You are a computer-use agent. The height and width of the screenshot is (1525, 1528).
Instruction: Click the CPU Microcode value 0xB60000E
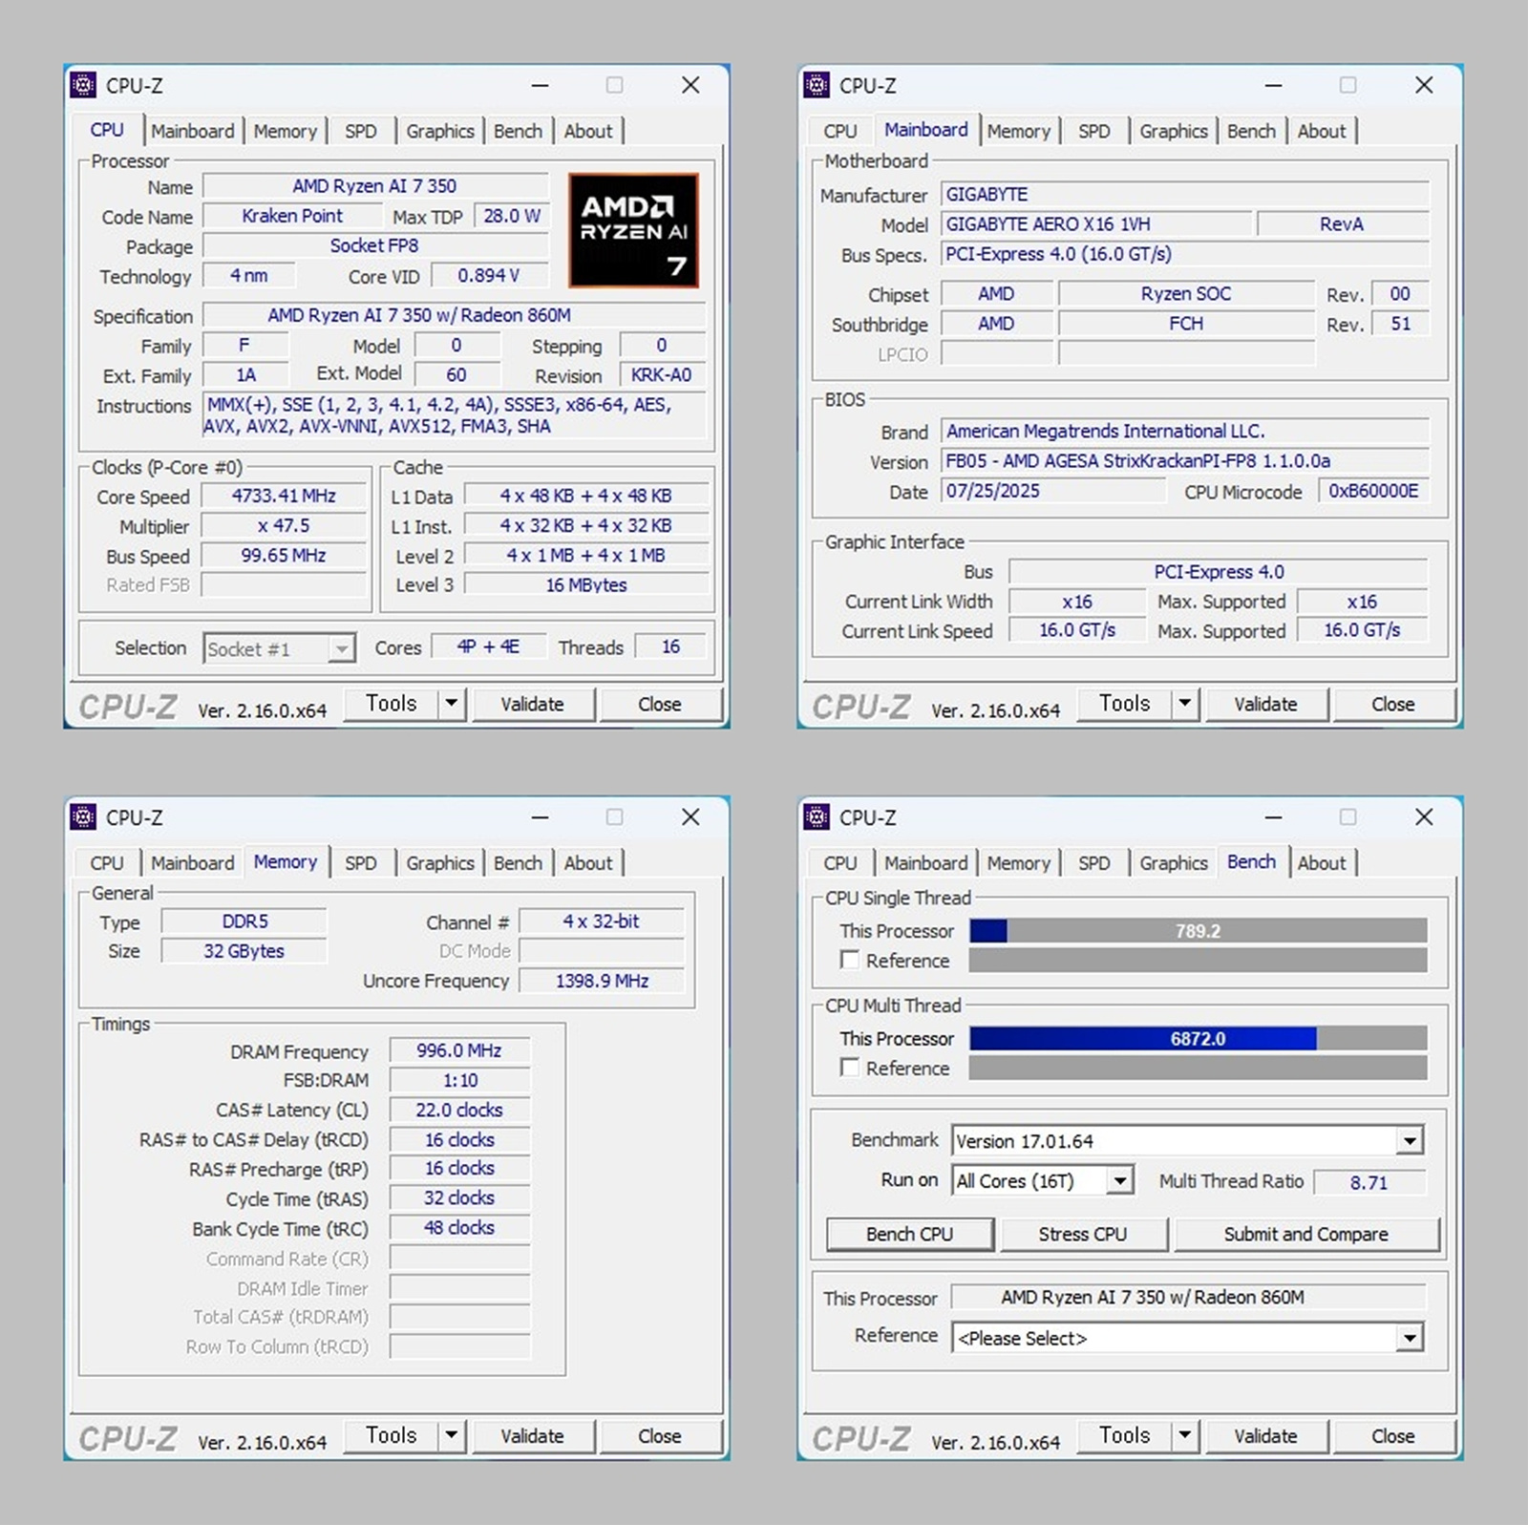[x=1373, y=491]
